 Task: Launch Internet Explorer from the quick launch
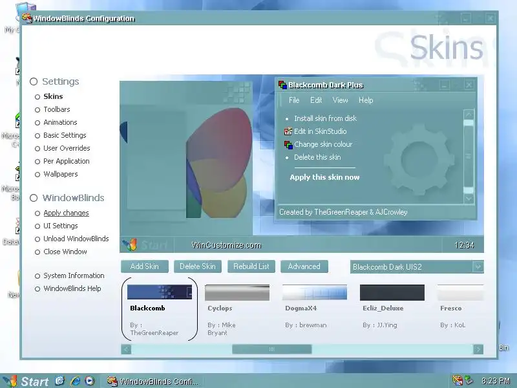pos(76,381)
